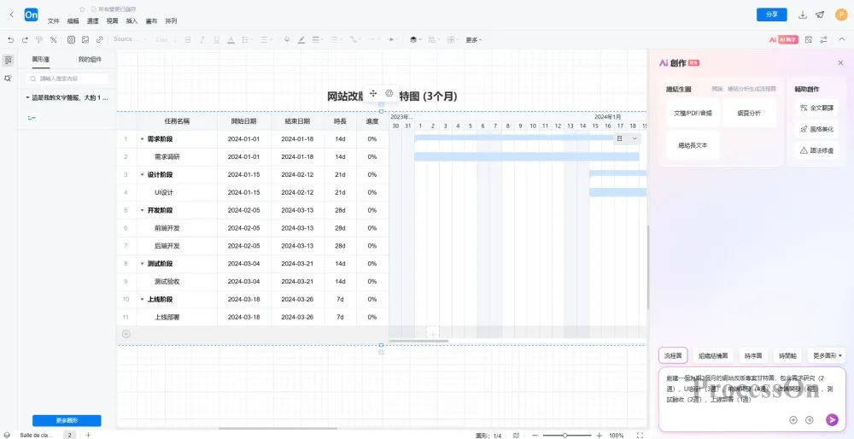The height and width of the screenshot is (439, 854).
Task: Click the add row plus icon below row 11
Action: [x=126, y=333]
